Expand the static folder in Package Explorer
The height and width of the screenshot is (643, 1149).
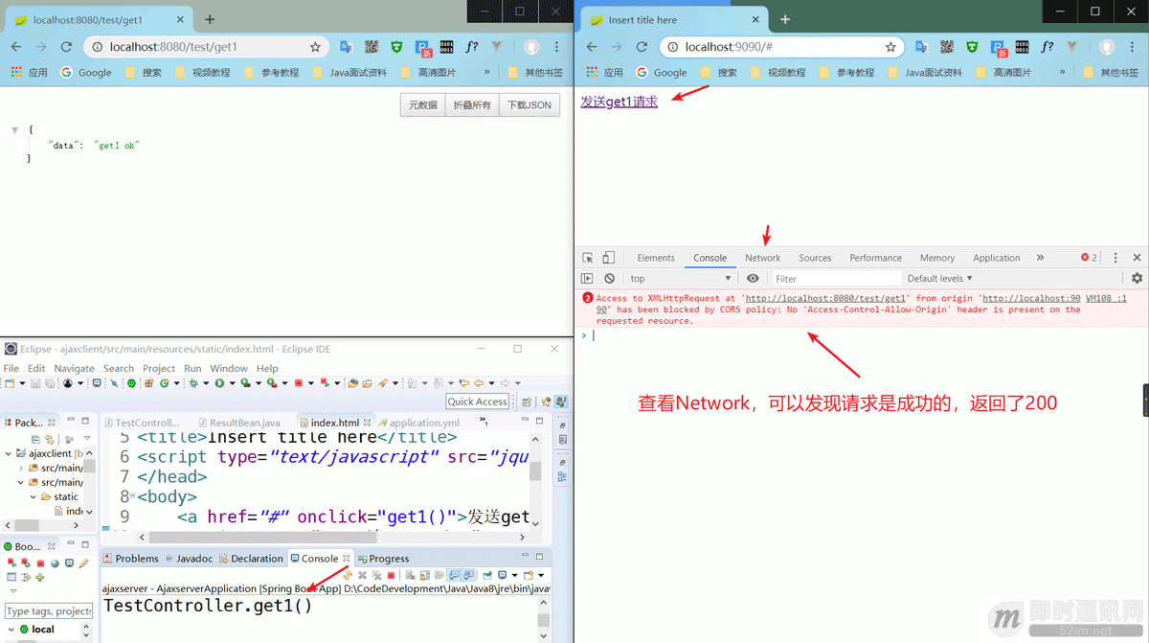32,497
